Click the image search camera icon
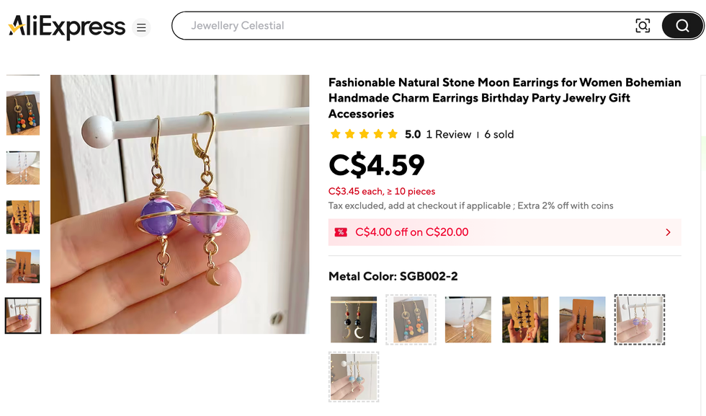Image resolution: width=706 pixels, height=416 pixels. coord(642,25)
